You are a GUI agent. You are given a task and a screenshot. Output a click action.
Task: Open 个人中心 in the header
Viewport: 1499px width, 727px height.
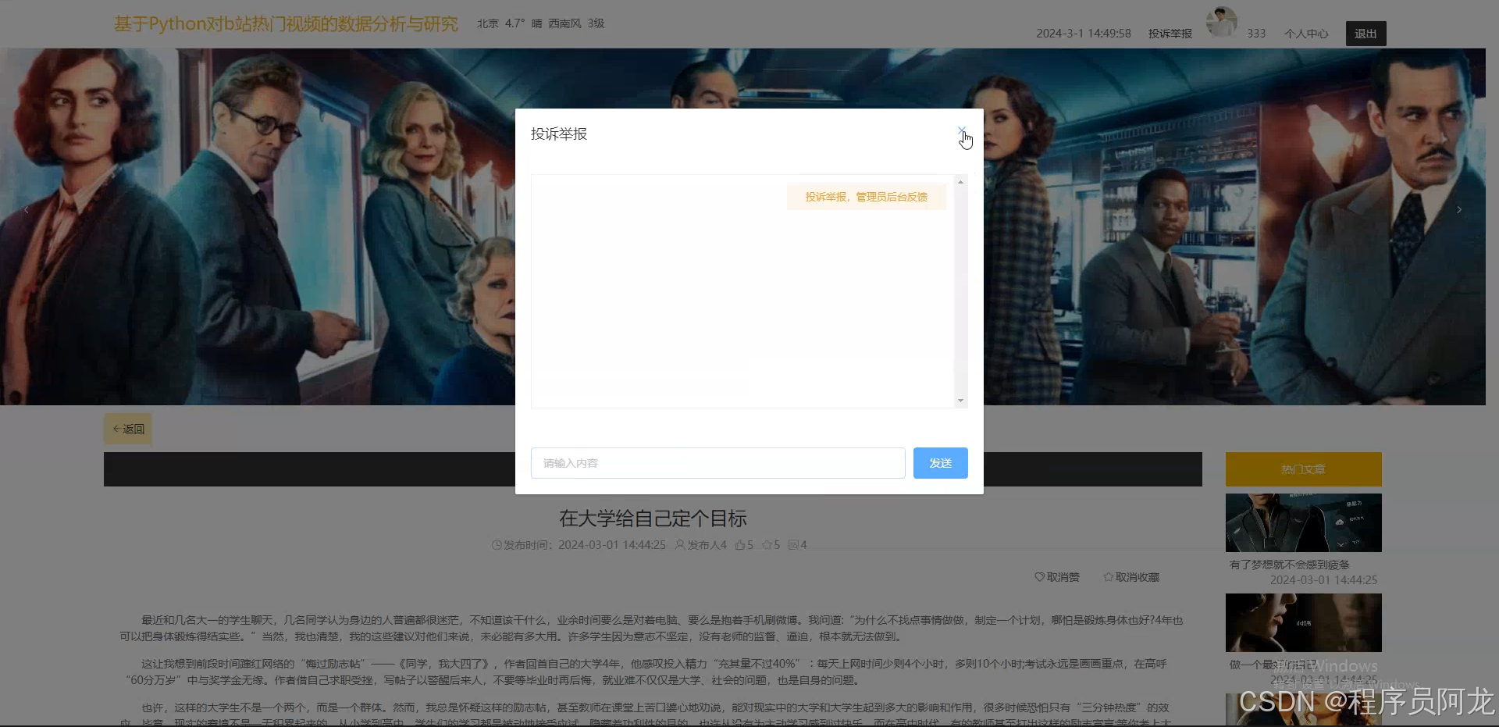tap(1306, 34)
